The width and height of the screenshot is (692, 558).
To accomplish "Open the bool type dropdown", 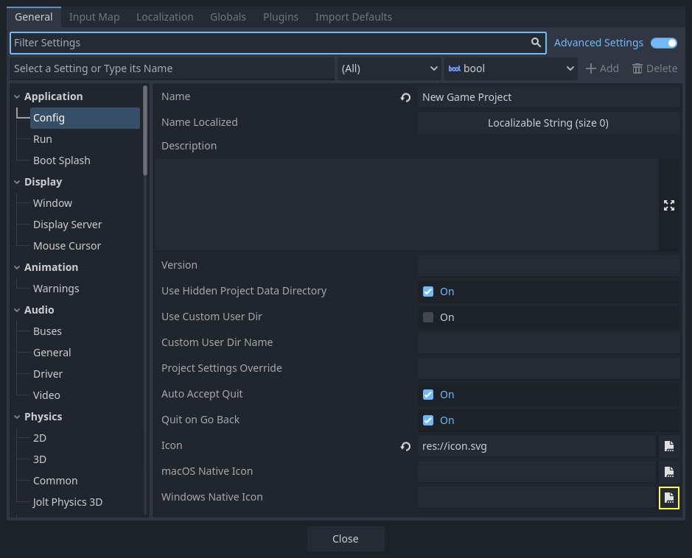I will (x=511, y=68).
